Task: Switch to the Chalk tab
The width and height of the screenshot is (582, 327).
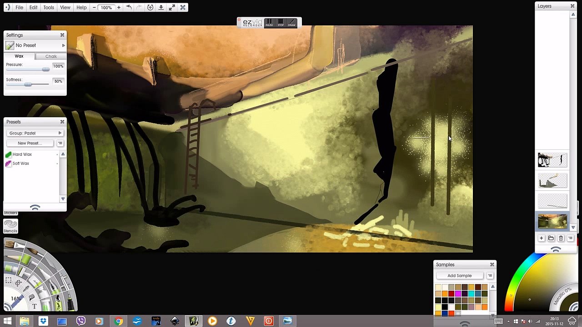Action: tap(51, 56)
